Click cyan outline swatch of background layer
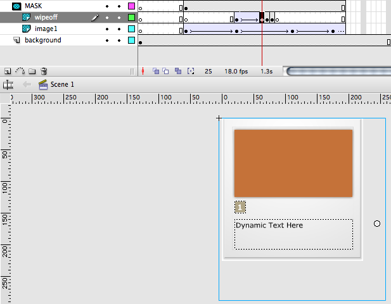This screenshot has height=304, width=391. point(131,40)
